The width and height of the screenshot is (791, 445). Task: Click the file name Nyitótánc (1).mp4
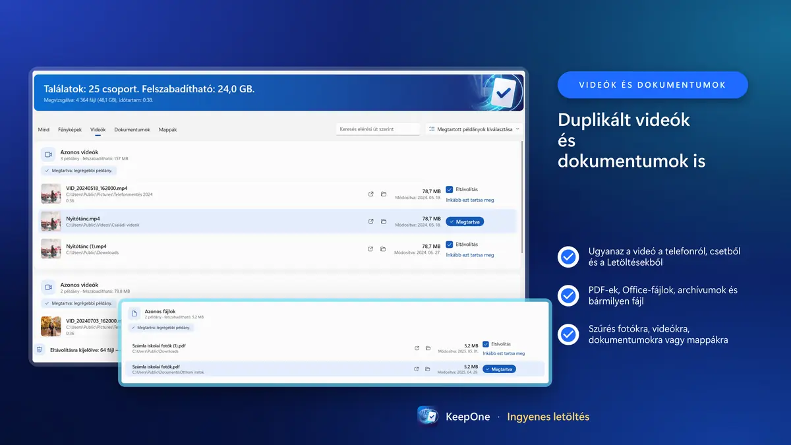(86, 246)
